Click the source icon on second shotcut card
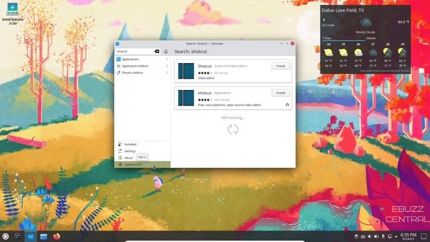Viewport: 430px width, 242px height. pos(287,105)
